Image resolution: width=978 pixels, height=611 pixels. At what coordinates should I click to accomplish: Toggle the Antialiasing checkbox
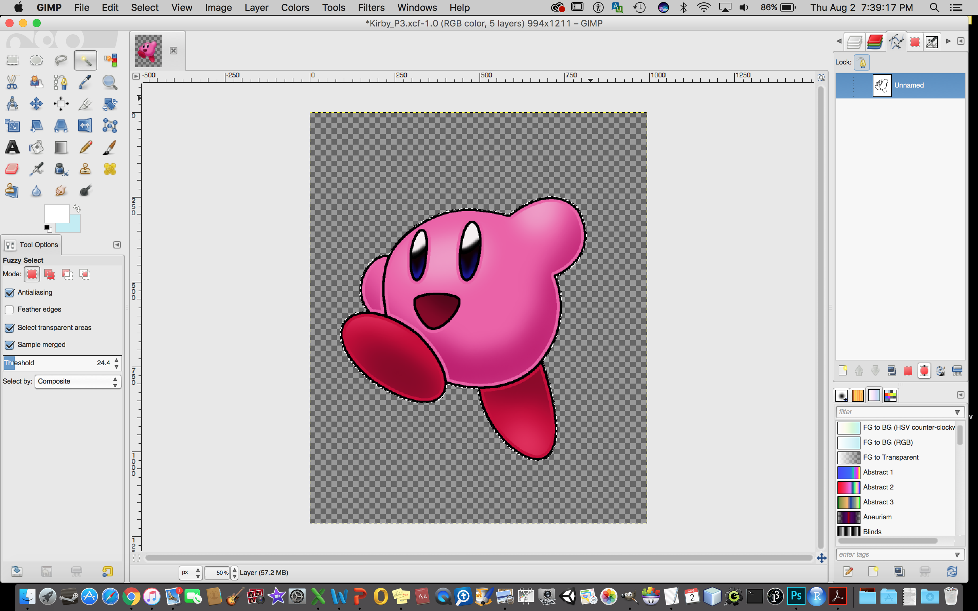click(9, 293)
